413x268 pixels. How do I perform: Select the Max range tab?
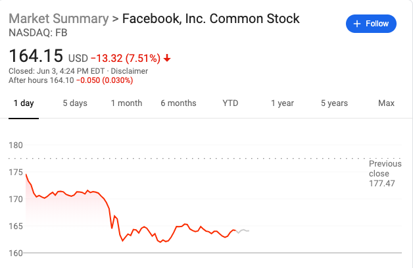click(386, 103)
